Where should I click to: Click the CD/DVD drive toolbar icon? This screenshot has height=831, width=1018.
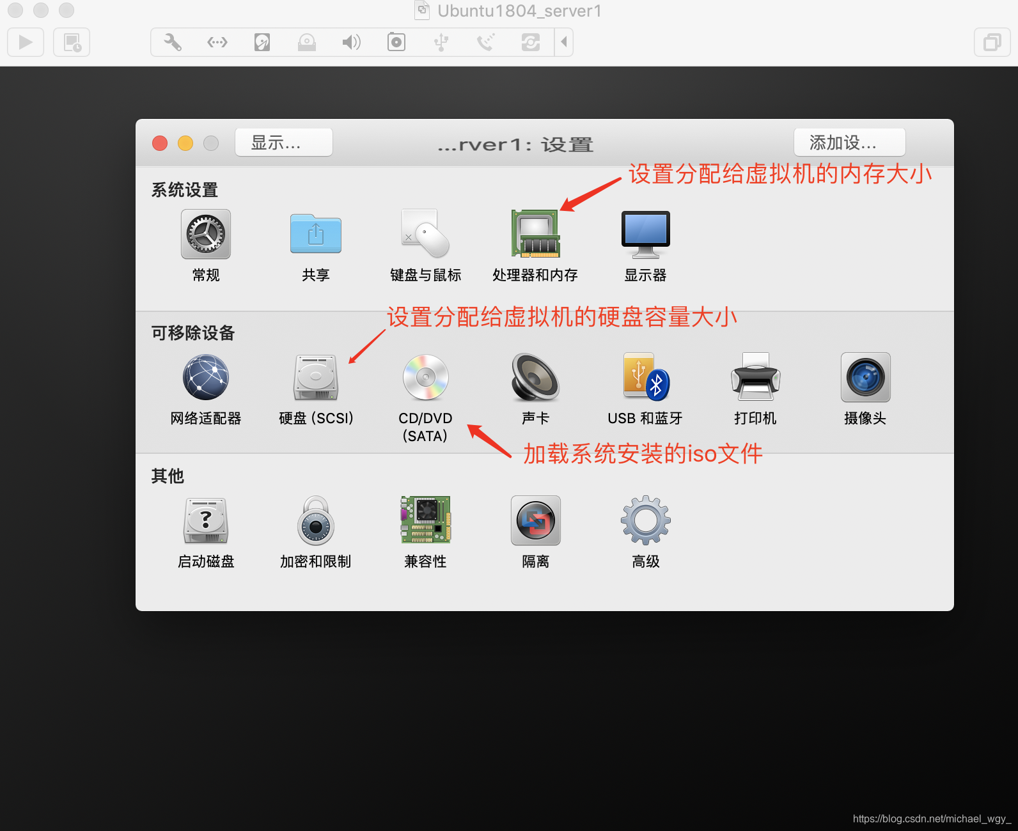tap(307, 42)
